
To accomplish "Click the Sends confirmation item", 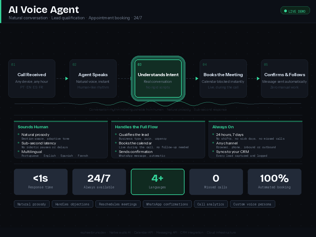I will (136, 152).
